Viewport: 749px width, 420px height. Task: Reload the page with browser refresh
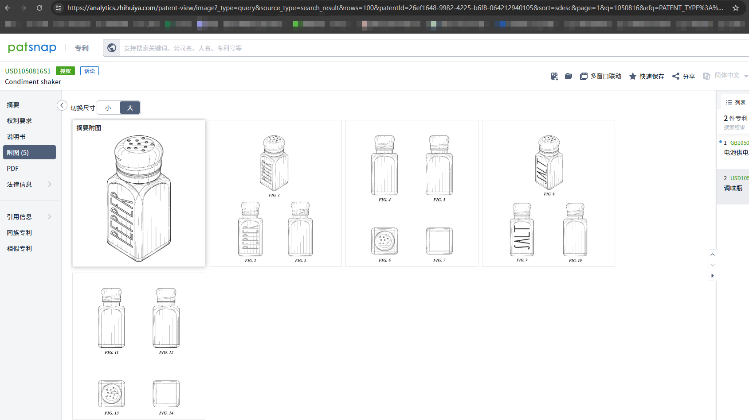click(x=39, y=8)
